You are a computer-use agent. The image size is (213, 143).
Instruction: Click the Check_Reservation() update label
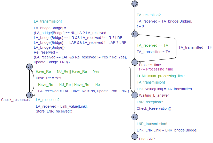point(154,108)
